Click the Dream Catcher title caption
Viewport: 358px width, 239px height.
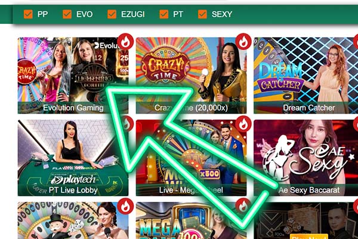click(309, 108)
